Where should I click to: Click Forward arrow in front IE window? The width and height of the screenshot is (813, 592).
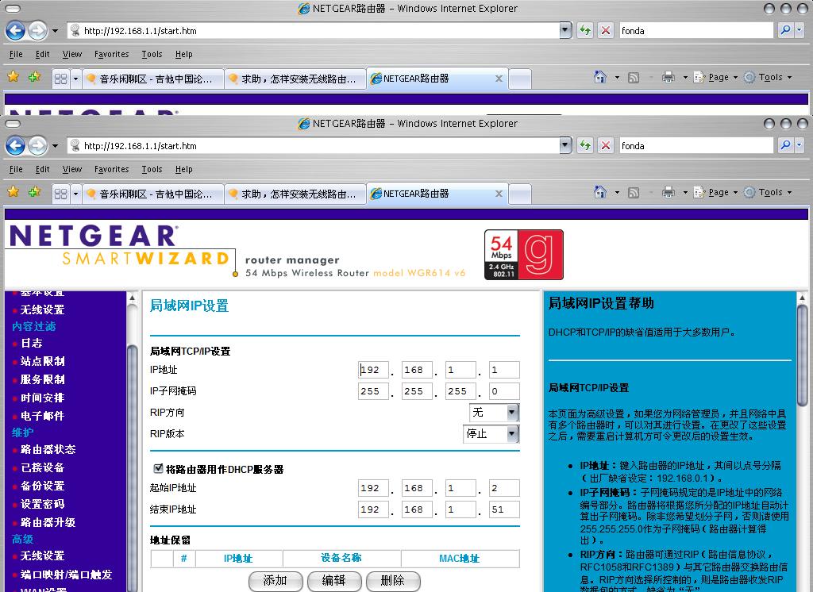(x=37, y=146)
